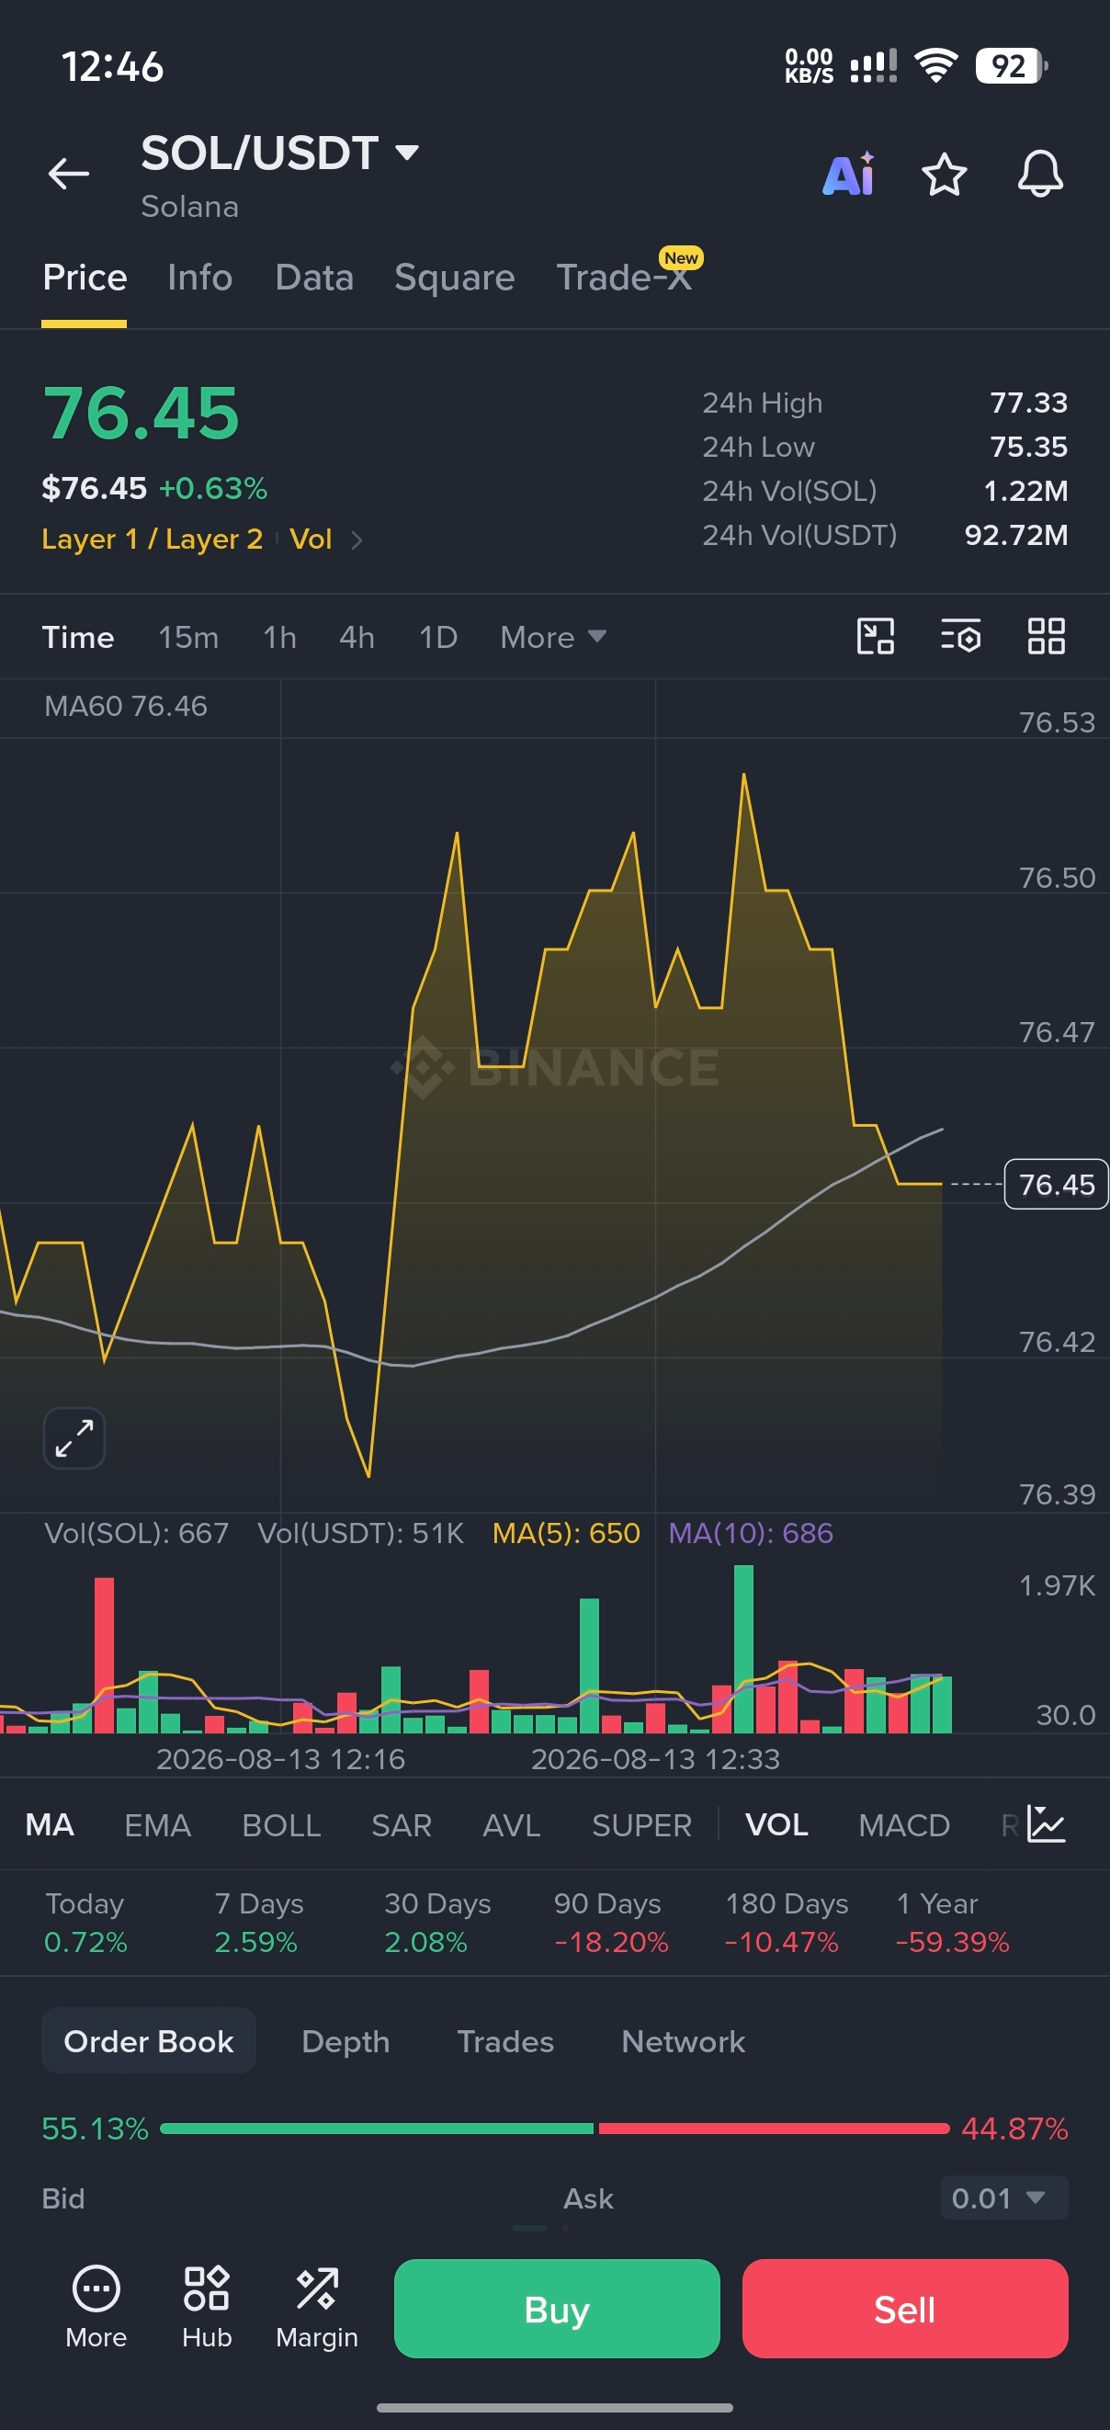Toggle the VOL sub-indicator
Viewport: 1110px width, 2430px height.
(776, 1824)
